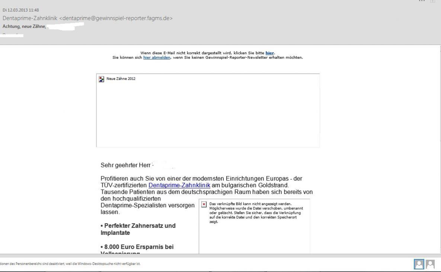Image resolution: width=441 pixels, height=272 pixels.
Task: Click the status bar text about "Windows-Desktopsuche nicht verfügbar"
Action: [x=70, y=264]
